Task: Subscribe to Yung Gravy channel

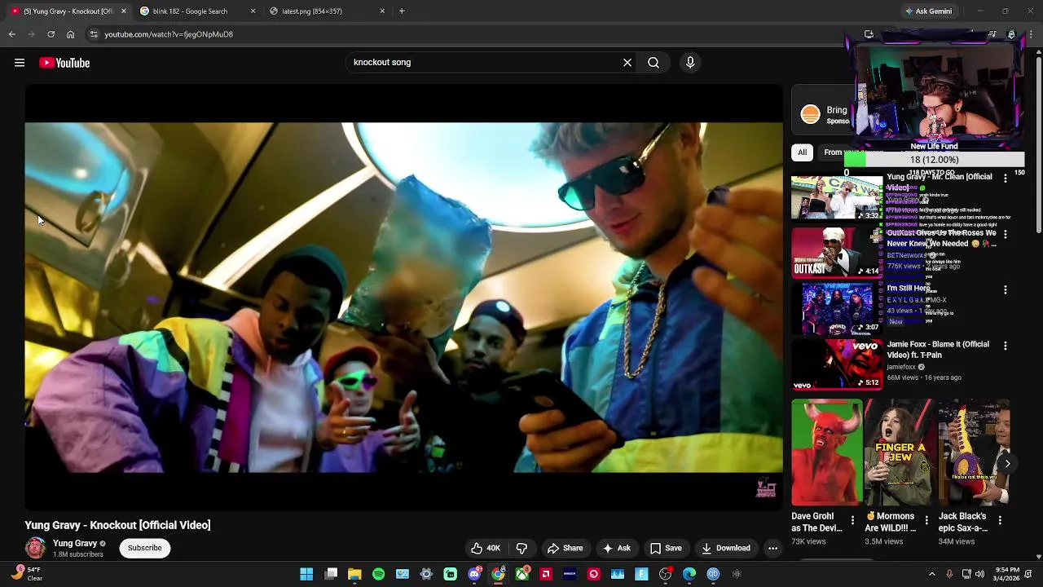Action: (x=144, y=549)
